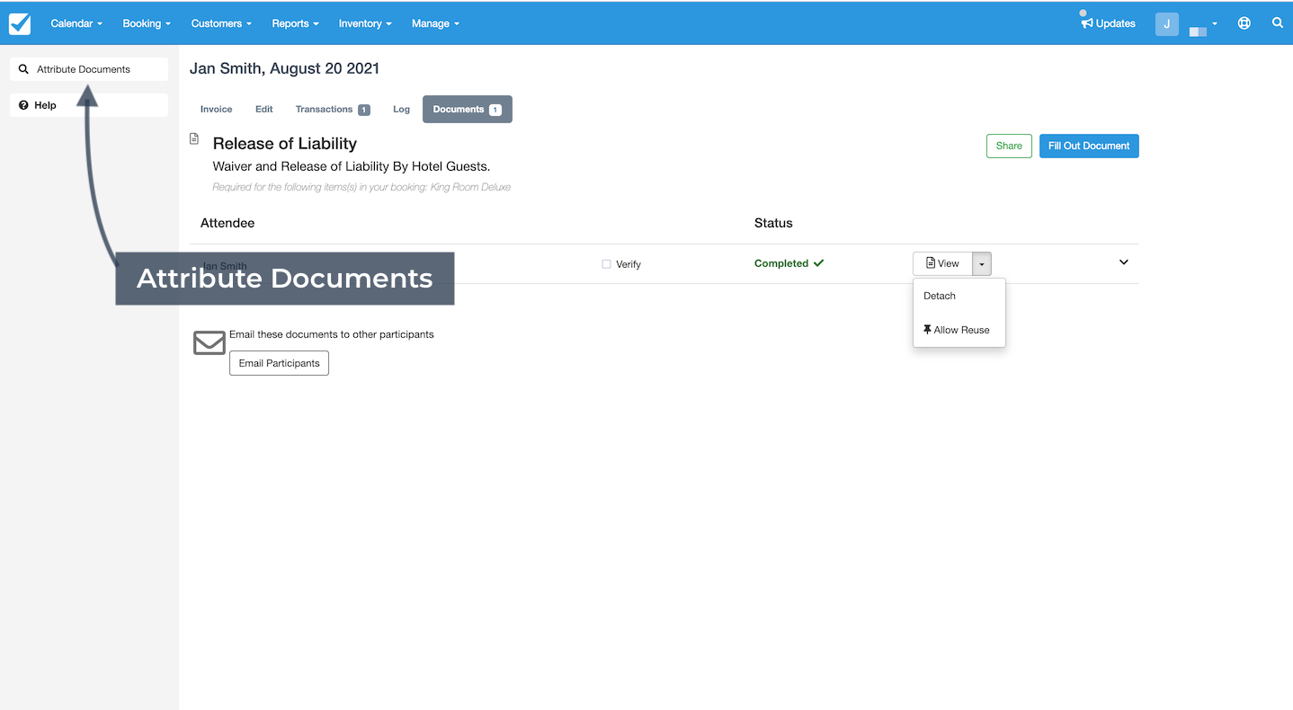1293x710 pixels.
Task: Expand the attendee row chevron
Action: [x=1123, y=262]
